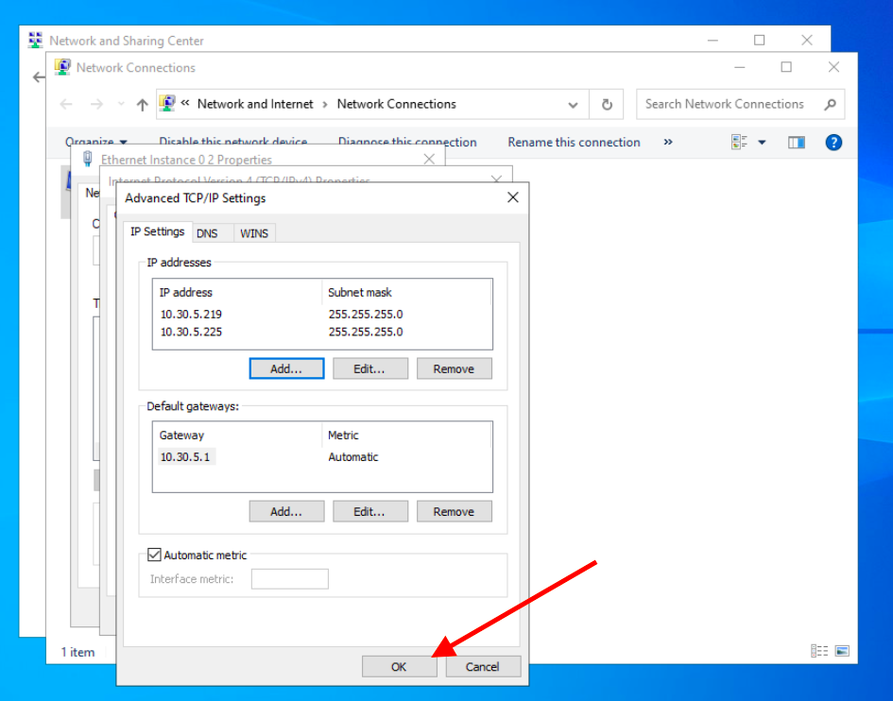This screenshot has width=893, height=701.
Task: Click the Change your view icon
Action: pyautogui.click(x=739, y=143)
